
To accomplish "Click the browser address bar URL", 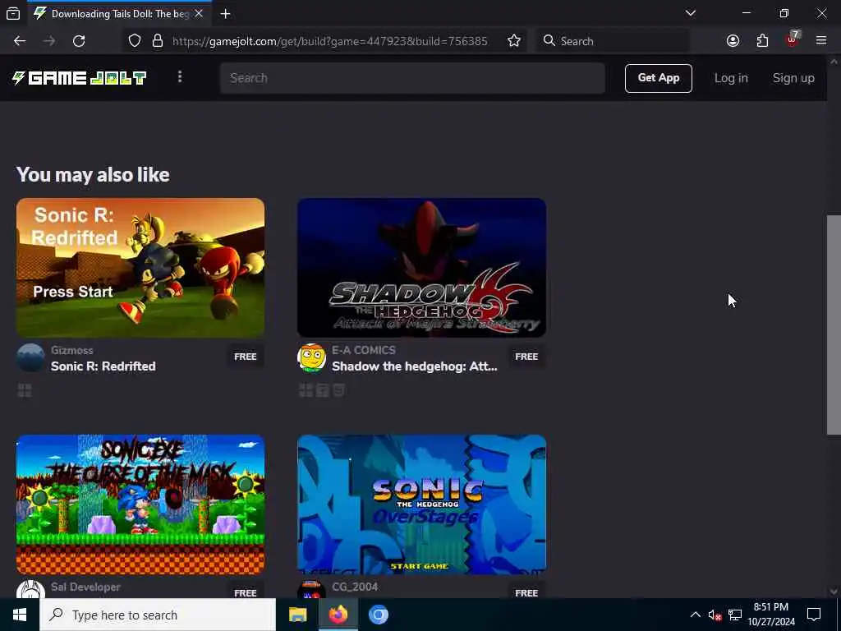I will coord(329,41).
